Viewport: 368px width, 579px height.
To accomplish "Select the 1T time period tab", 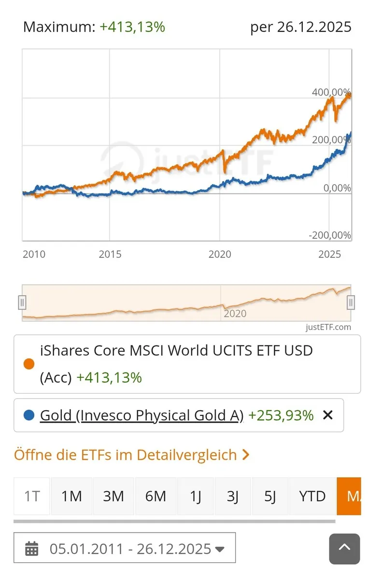I will 32,496.
